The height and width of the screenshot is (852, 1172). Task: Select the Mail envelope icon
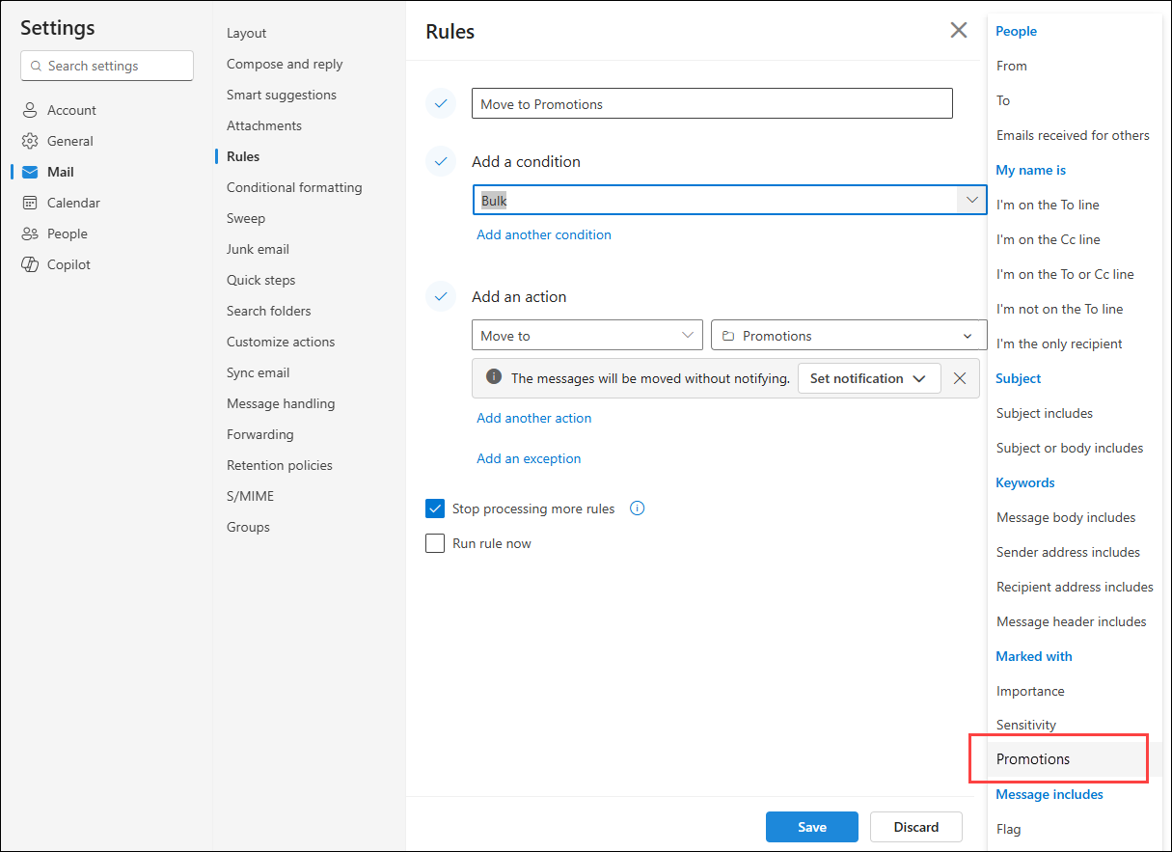point(30,172)
